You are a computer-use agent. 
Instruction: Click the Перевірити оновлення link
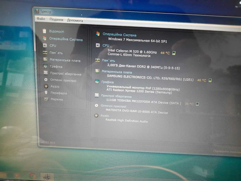pos(227,152)
